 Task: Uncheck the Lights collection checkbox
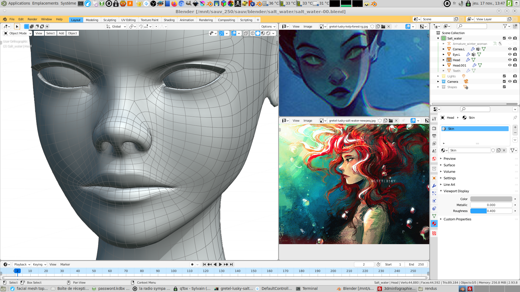(504, 76)
